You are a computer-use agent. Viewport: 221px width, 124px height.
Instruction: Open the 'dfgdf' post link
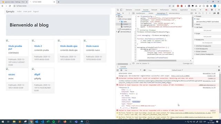pyautogui.click(x=37, y=74)
